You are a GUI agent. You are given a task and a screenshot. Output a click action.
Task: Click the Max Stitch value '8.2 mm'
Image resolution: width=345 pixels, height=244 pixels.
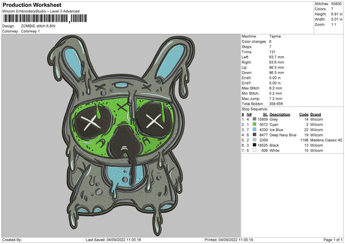tap(275, 88)
